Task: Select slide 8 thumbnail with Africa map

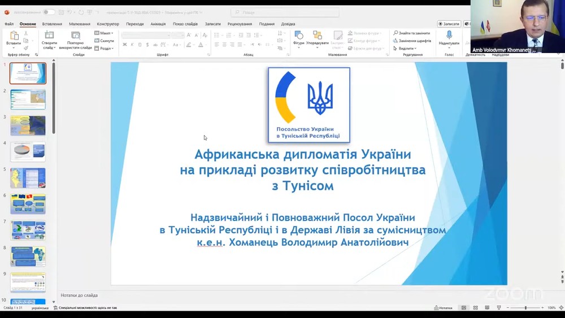Action: coord(28,256)
